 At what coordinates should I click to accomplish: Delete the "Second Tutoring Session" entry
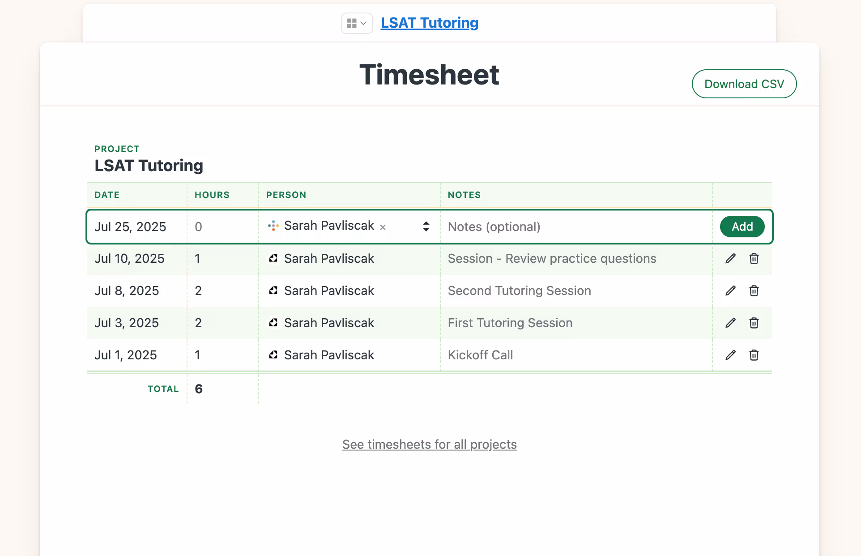(754, 291)
